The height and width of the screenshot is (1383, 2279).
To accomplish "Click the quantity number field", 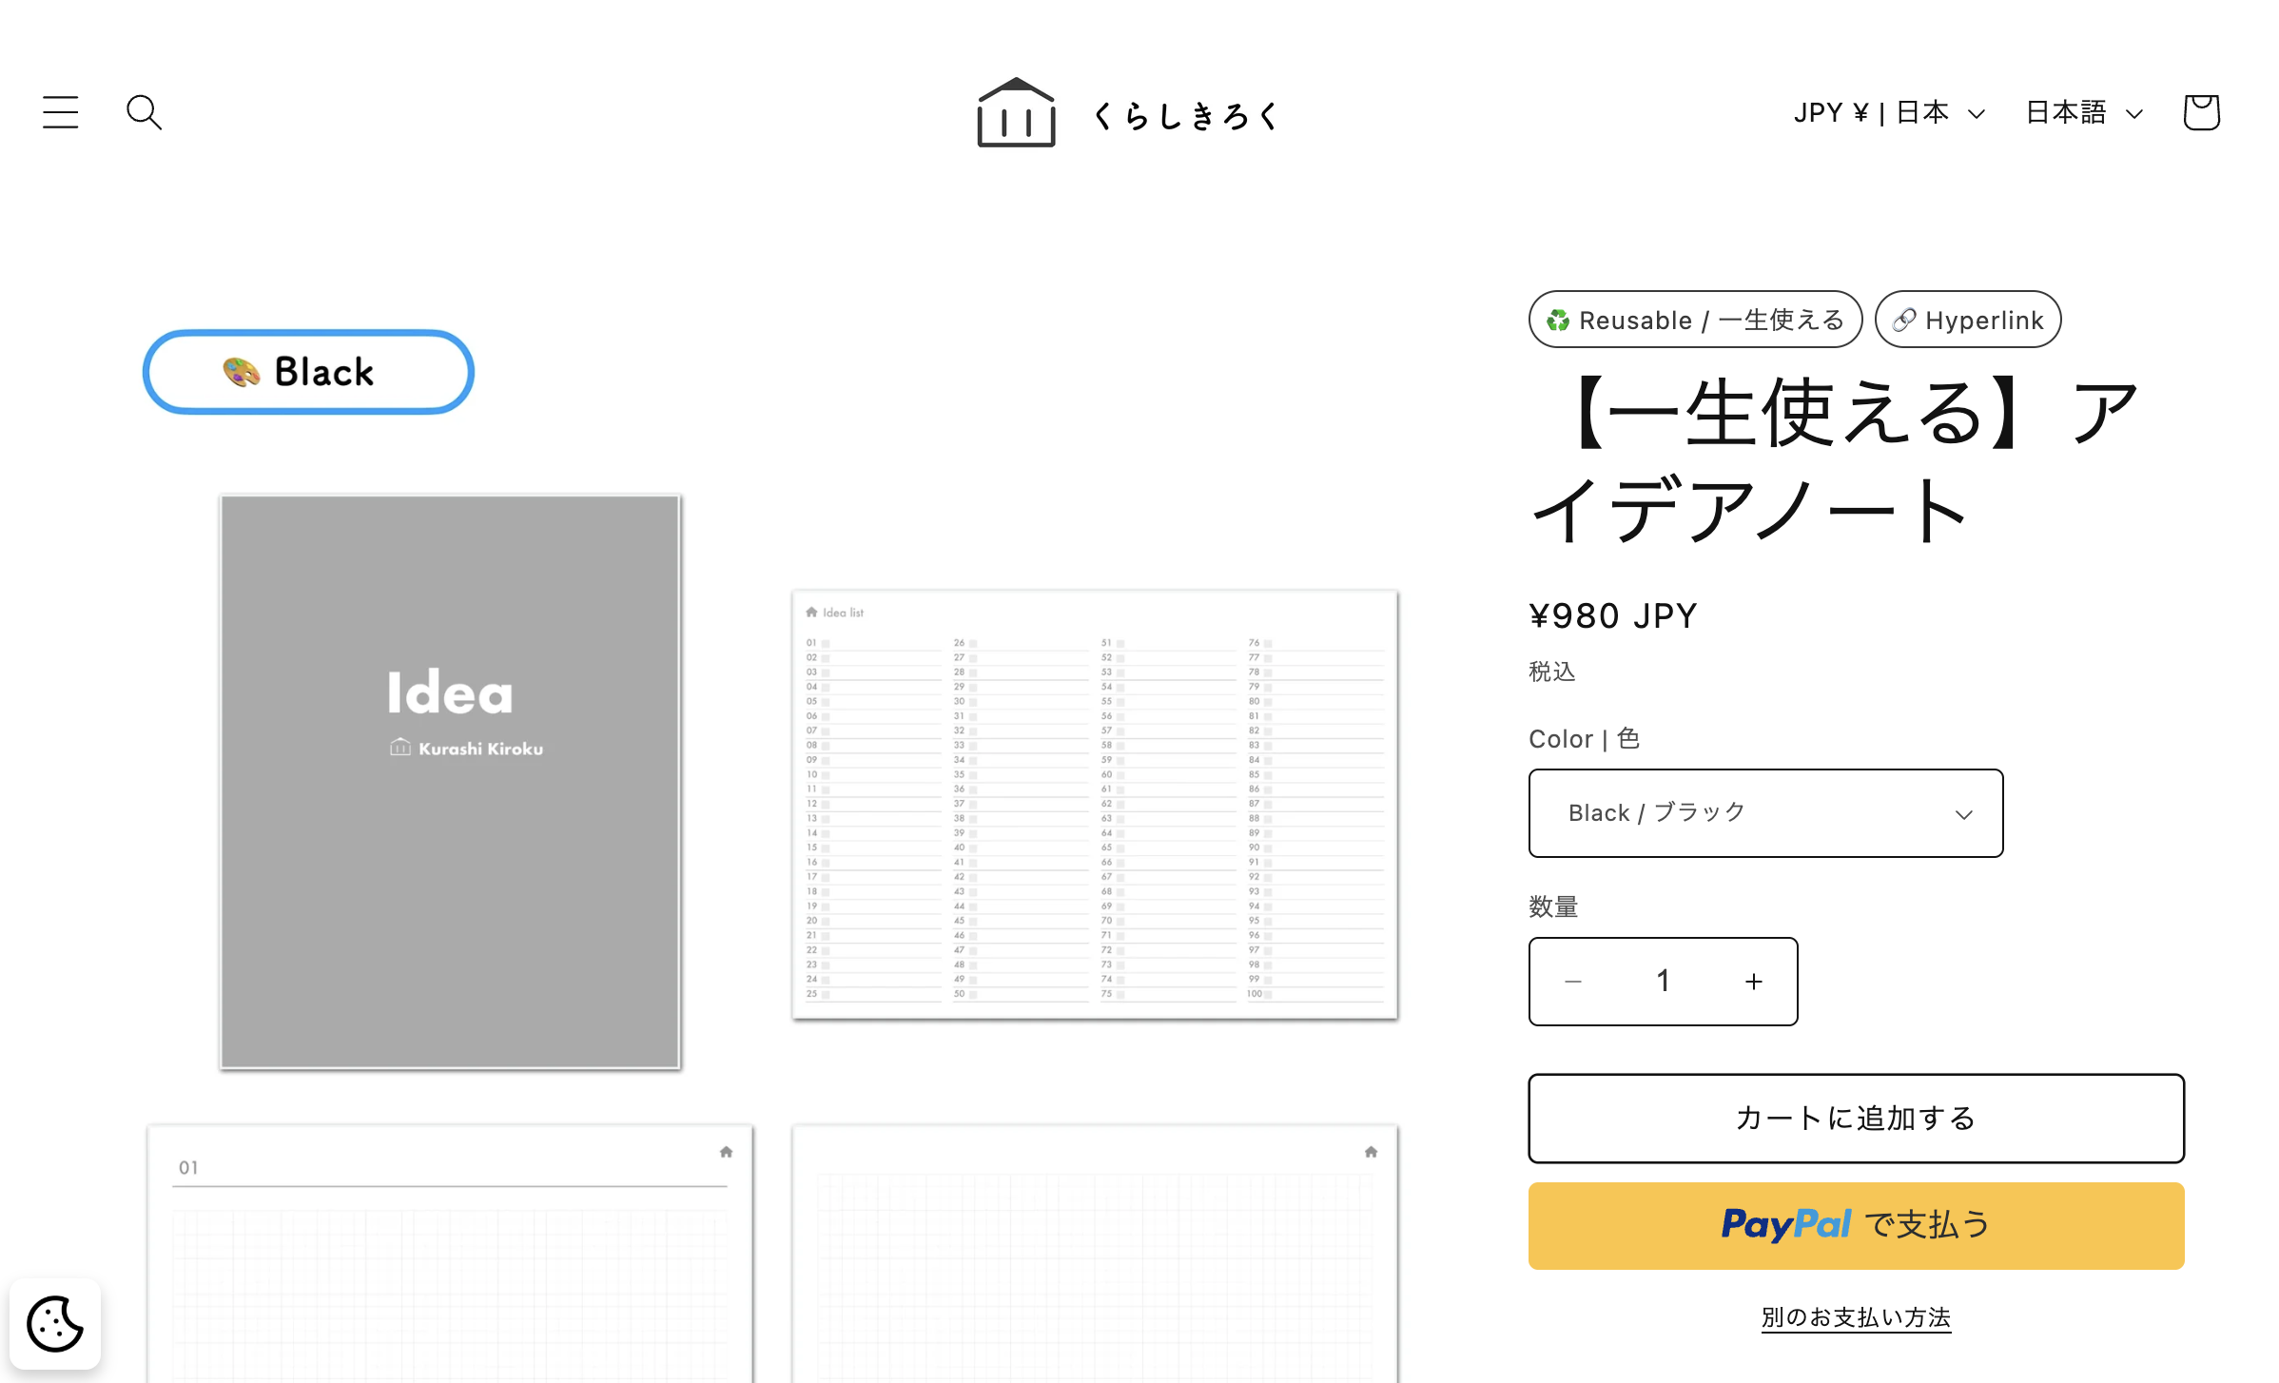I will (1663, 982).
